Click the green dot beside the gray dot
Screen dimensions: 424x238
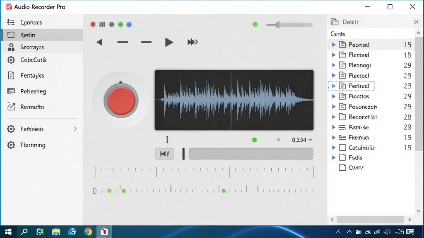[120, 24]
